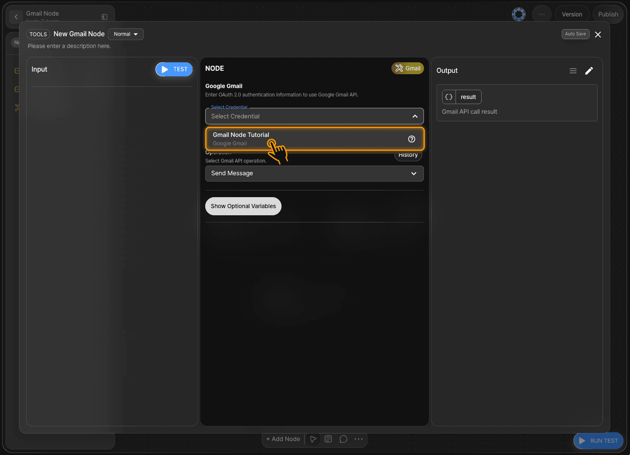Open the three-dot menu beside Version
630x455 pixels.
tap(542, 14)
